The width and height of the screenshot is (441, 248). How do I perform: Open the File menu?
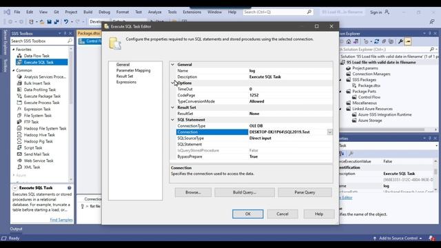click(x=17, y=12)
